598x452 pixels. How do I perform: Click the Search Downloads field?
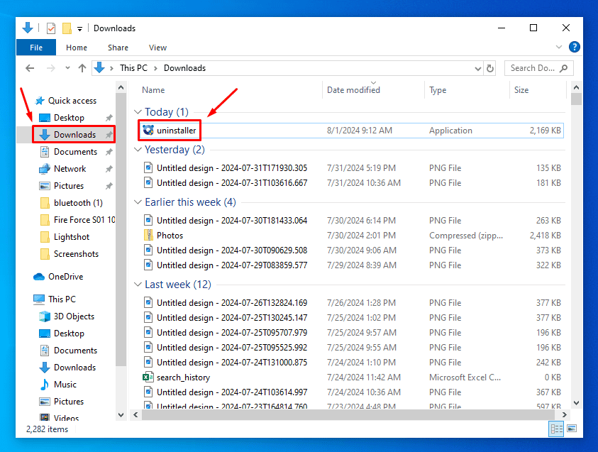click(x=533, y=68)
